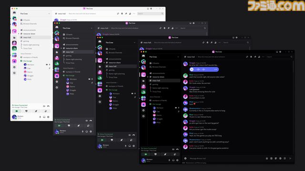Open the server folder icon in front window

point(143,81)
